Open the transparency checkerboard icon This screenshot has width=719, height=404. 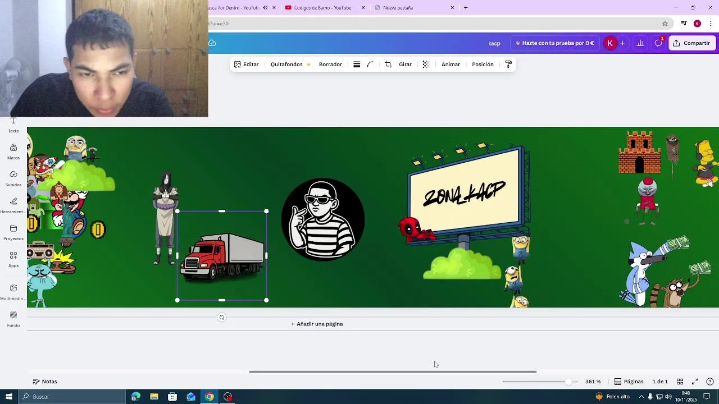[426, 65]
